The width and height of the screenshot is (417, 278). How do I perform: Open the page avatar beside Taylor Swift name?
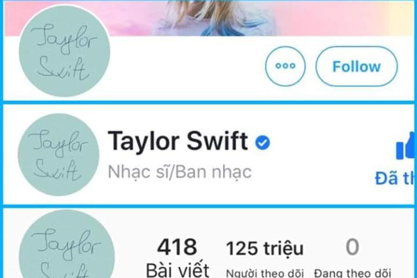[58, 155]
